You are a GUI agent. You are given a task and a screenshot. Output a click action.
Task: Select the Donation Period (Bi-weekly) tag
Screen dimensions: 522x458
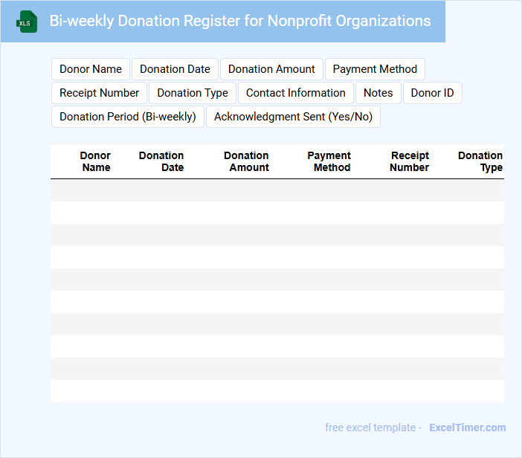click(x=128, y=117)
